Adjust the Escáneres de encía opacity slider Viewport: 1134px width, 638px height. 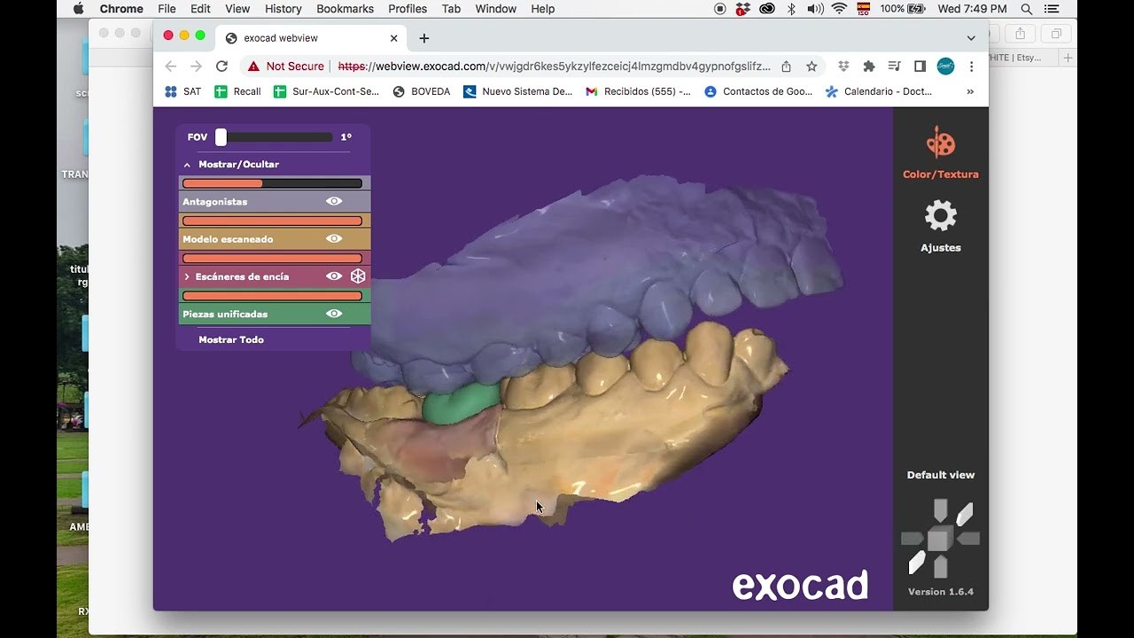tap(272, 258)
